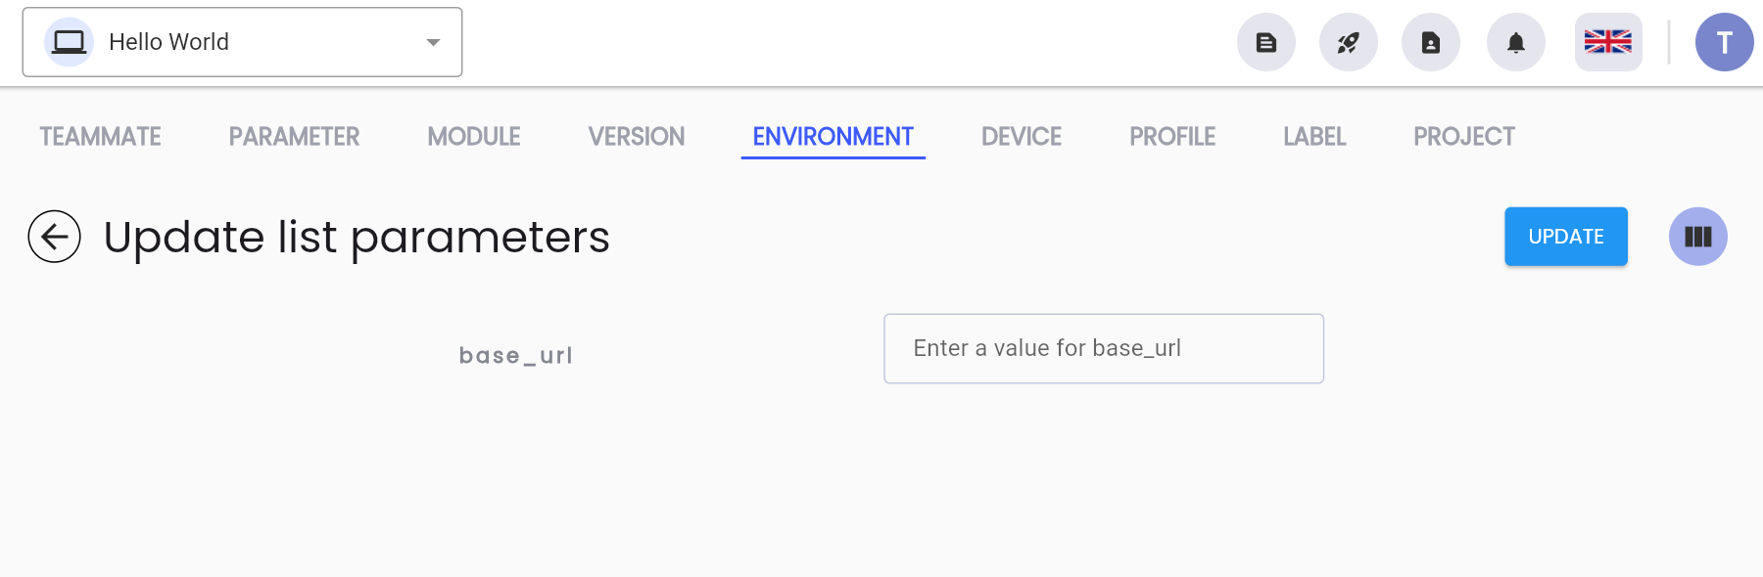Focus the base_url value input field
Image resolution: width=1763 pixels, height=577 pixels.
(x=1104, y=348)
